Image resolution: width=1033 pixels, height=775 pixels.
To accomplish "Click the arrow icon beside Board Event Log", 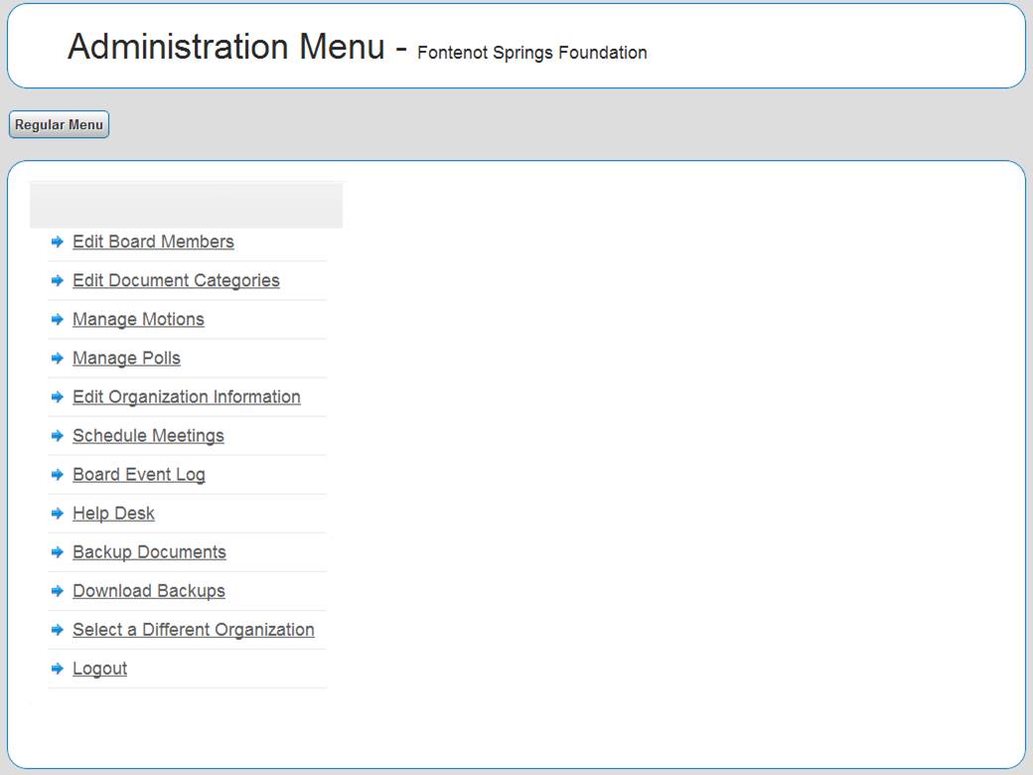I will pyautogui.click(x=58, y=475).
